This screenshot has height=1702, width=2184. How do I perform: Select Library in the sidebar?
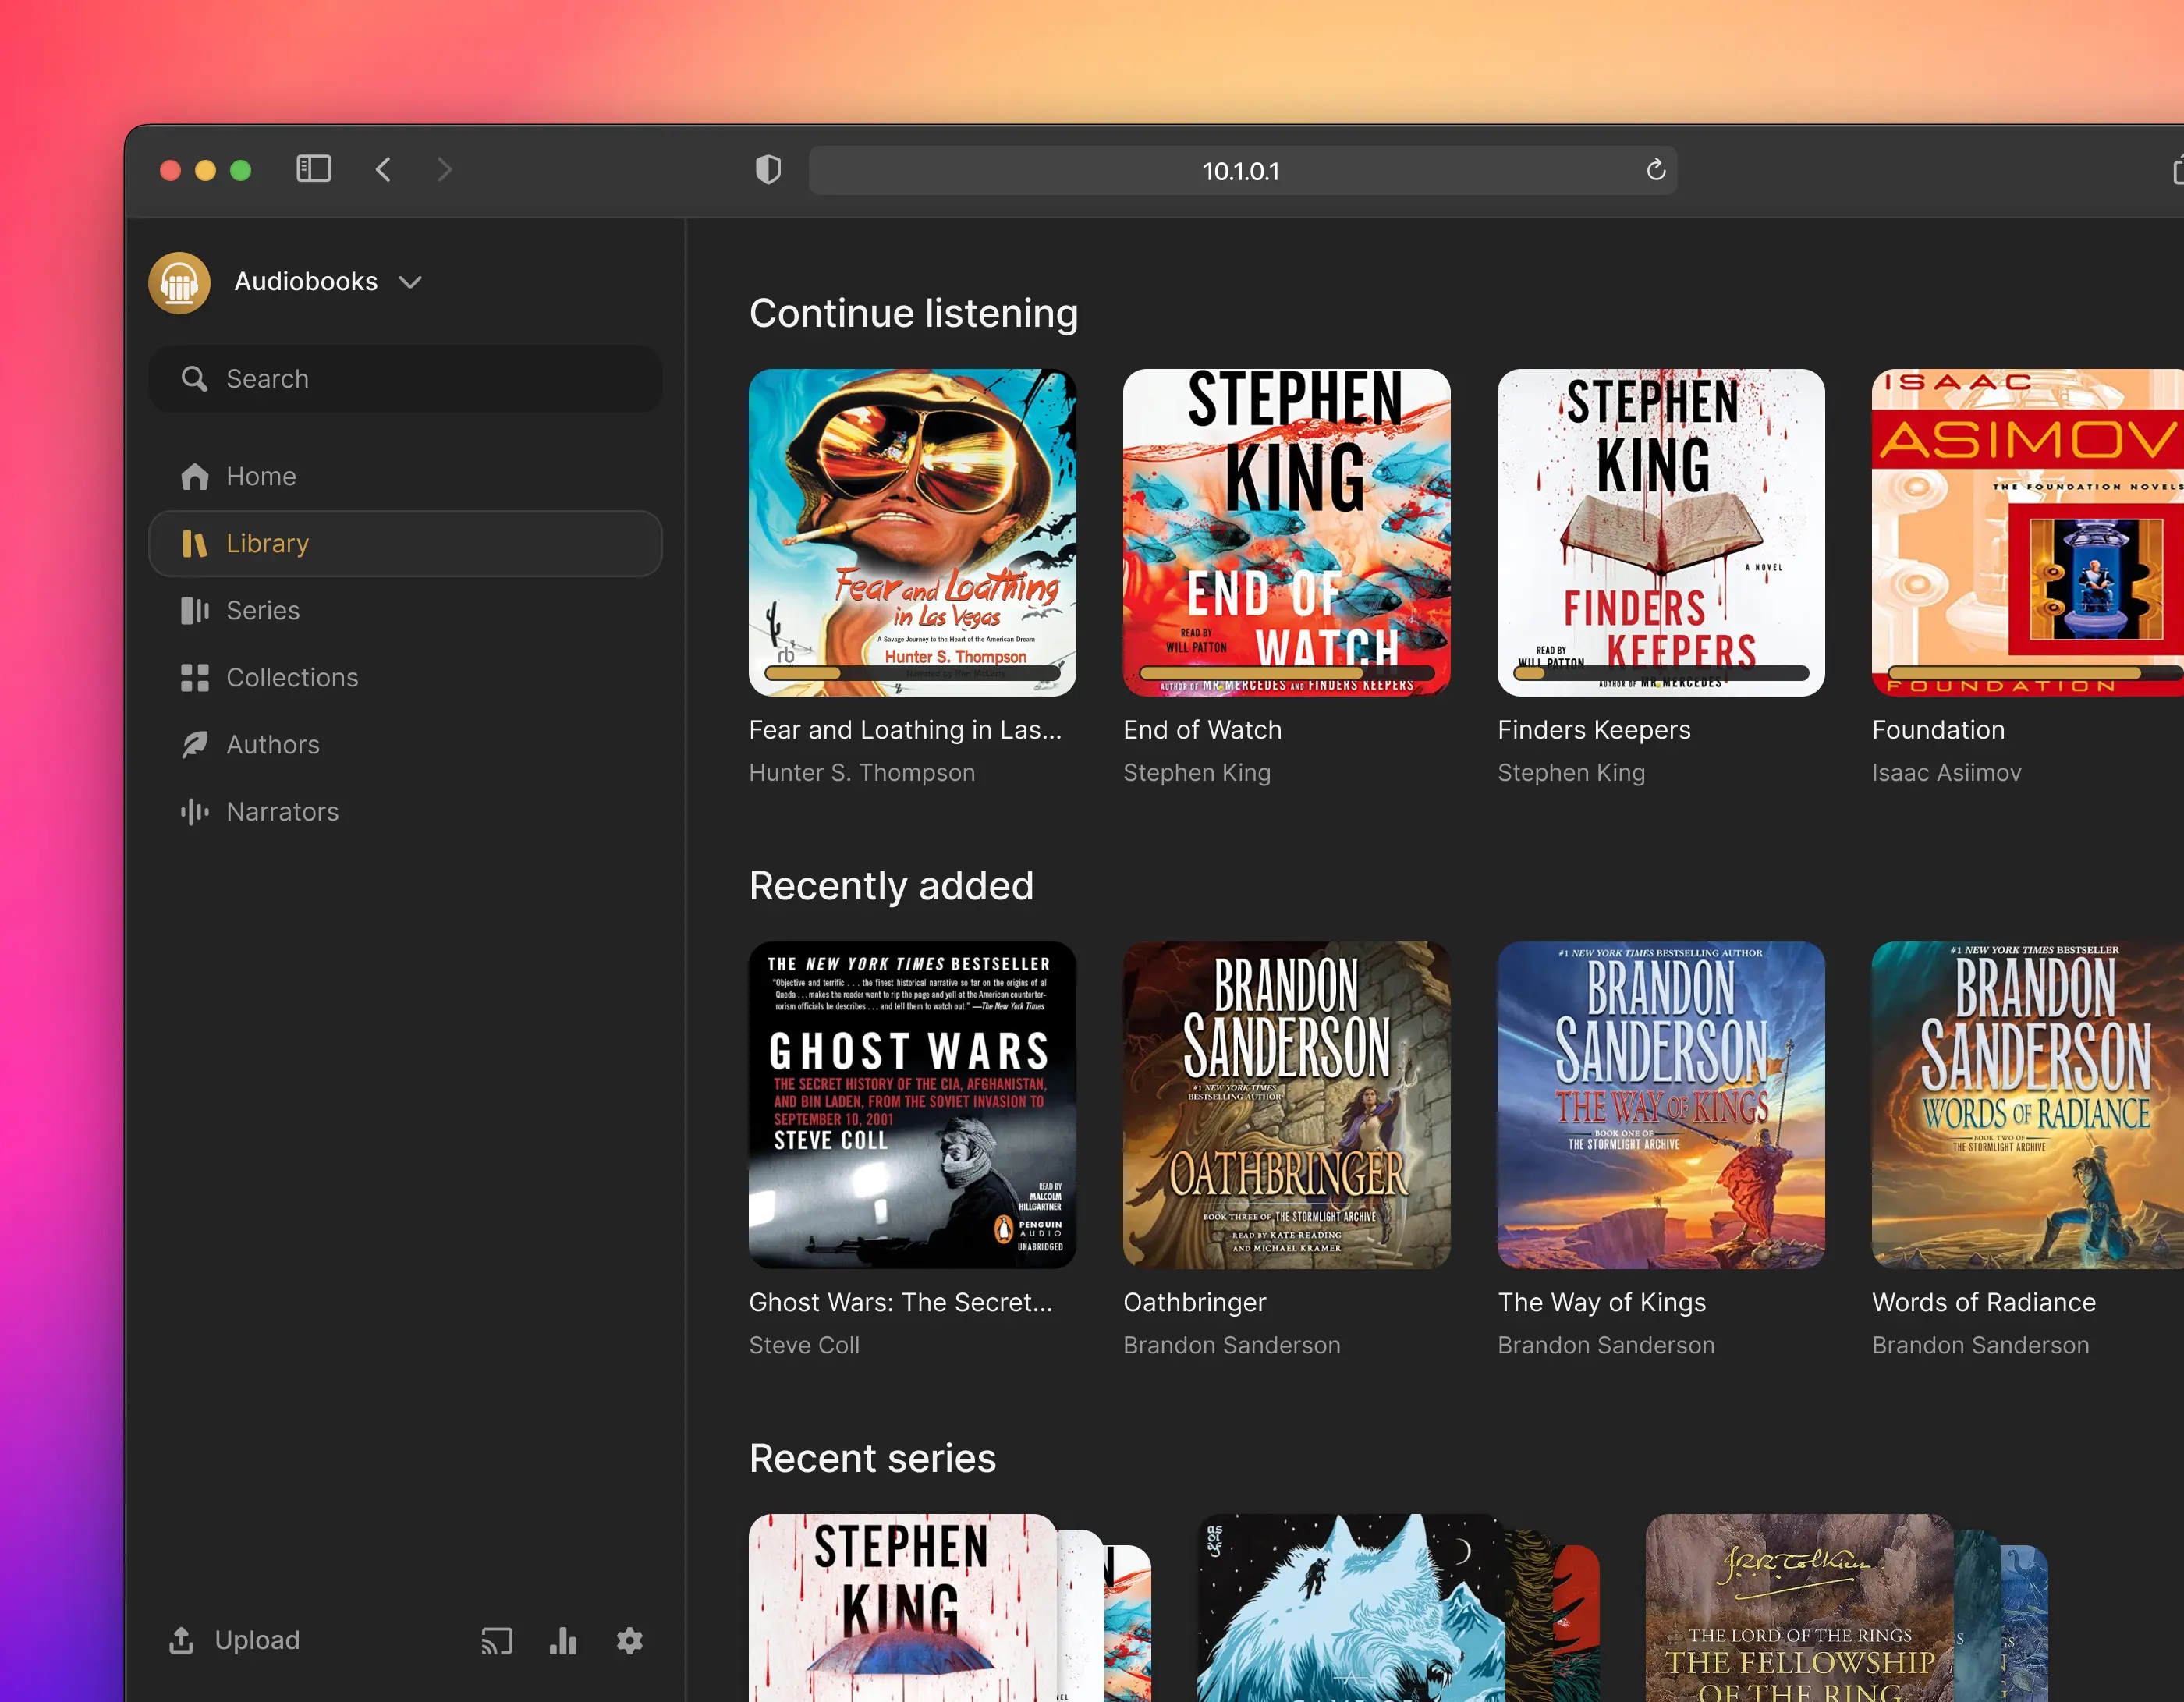(405, 543)
